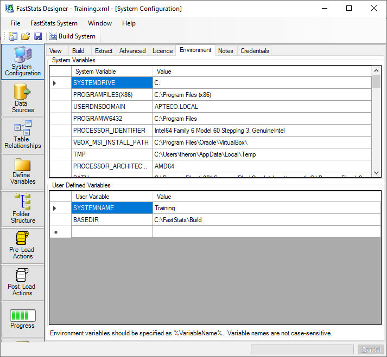This screenshot has width=387, height=357.
Task: Click the Value header in User Defined Variables
Action: [x=267, y=197]
